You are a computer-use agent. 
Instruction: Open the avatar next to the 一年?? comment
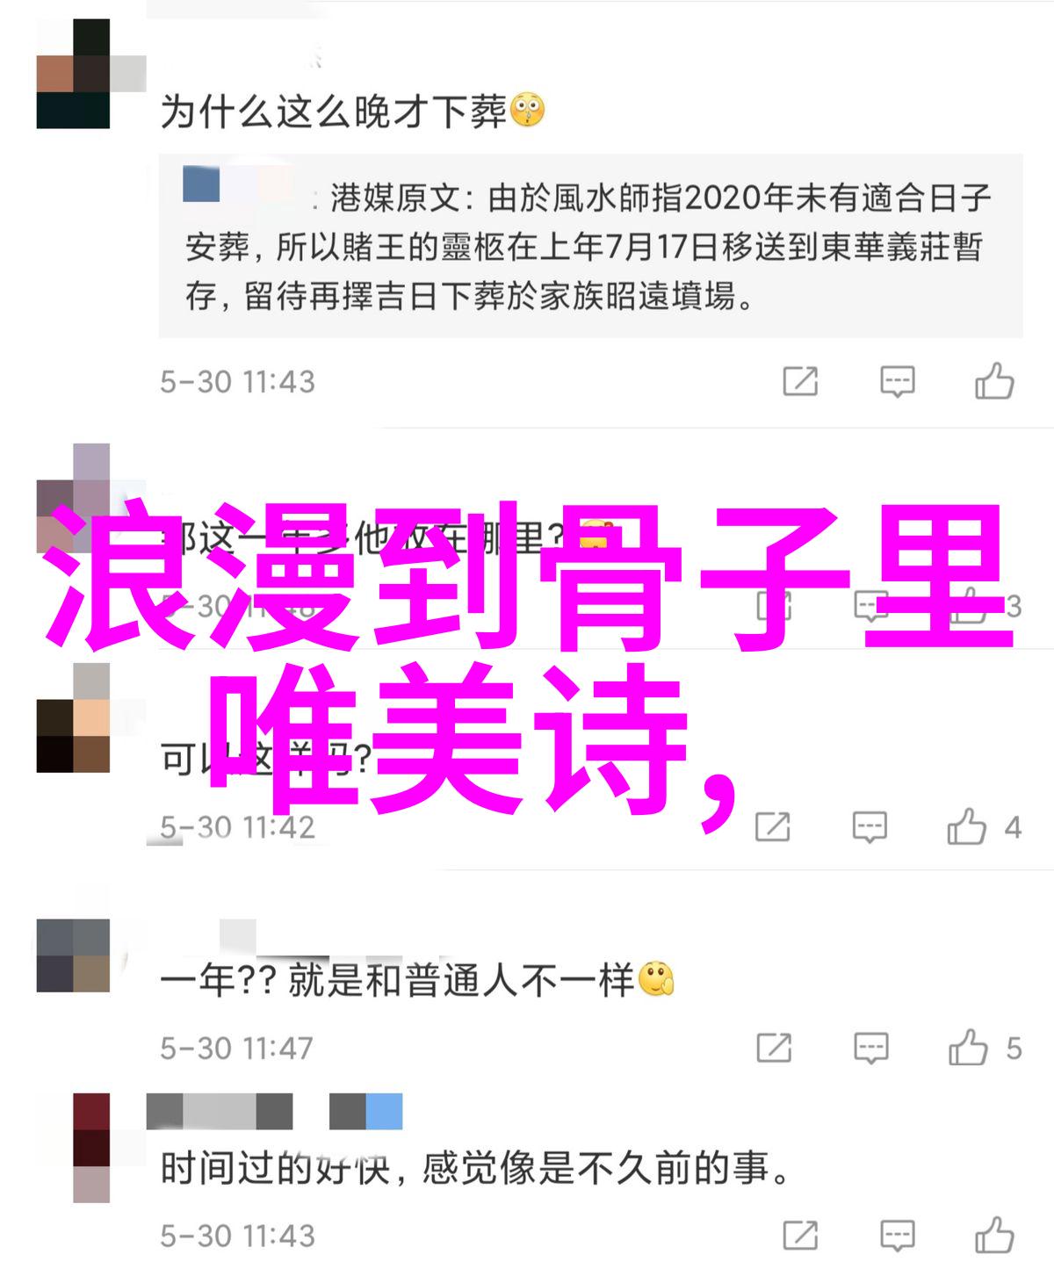click(73, 955)
